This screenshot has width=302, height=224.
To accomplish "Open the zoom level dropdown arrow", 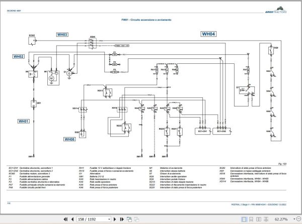I will click(294, 219).
